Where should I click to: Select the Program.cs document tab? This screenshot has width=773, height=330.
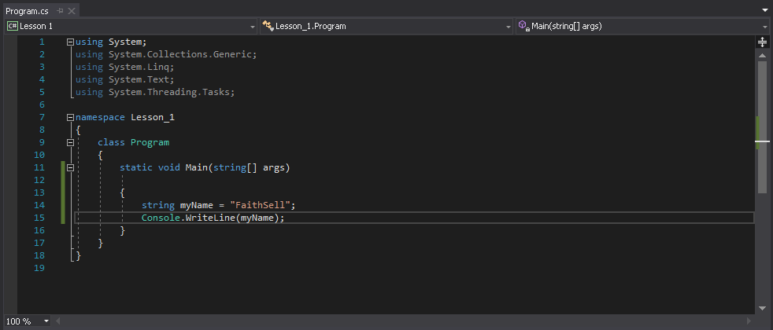[27, 11]
